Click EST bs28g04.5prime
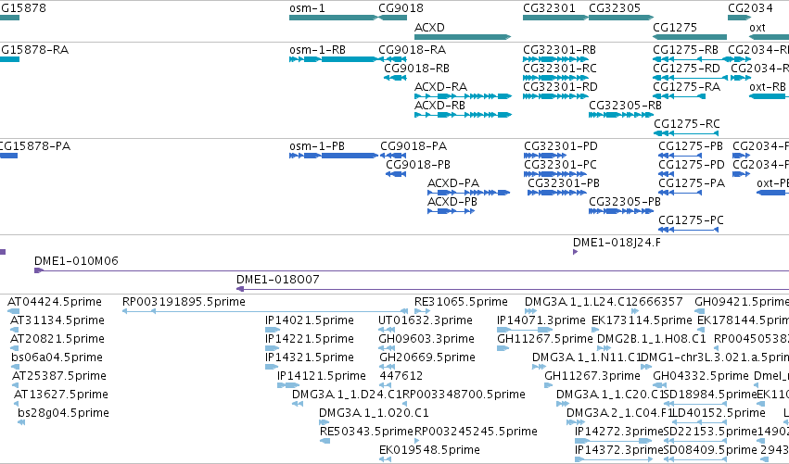This screenshot has height=464, width=789. [21, 422]
